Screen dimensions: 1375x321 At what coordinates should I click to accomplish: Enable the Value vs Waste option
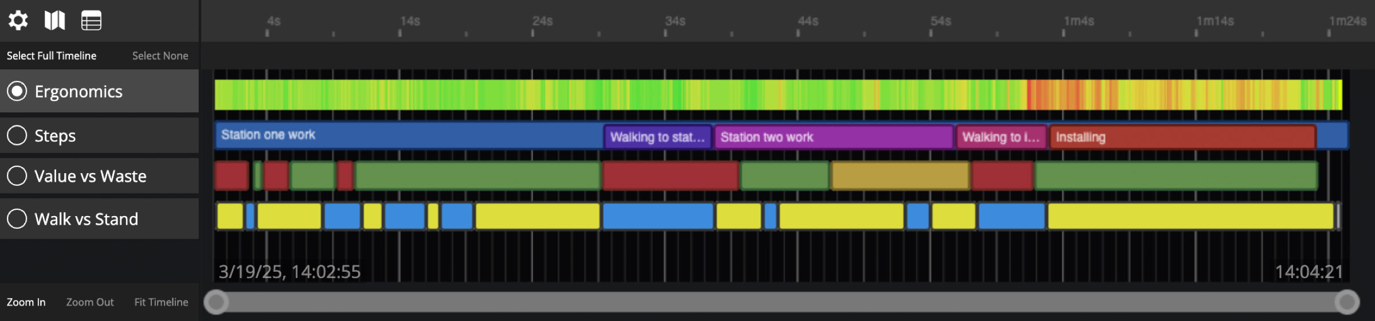pyautogui.click(x=17, y=176)
